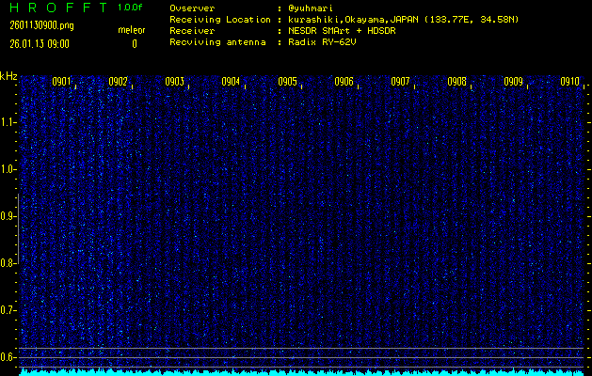
Task: Select the filename 2601130900.png
Action: (41, 25)
